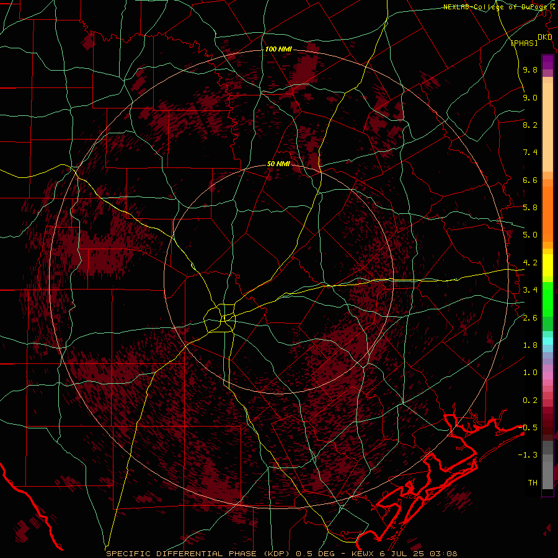
Task: Click the 1.0 value on the legend
Action: [x=530, y=373]
